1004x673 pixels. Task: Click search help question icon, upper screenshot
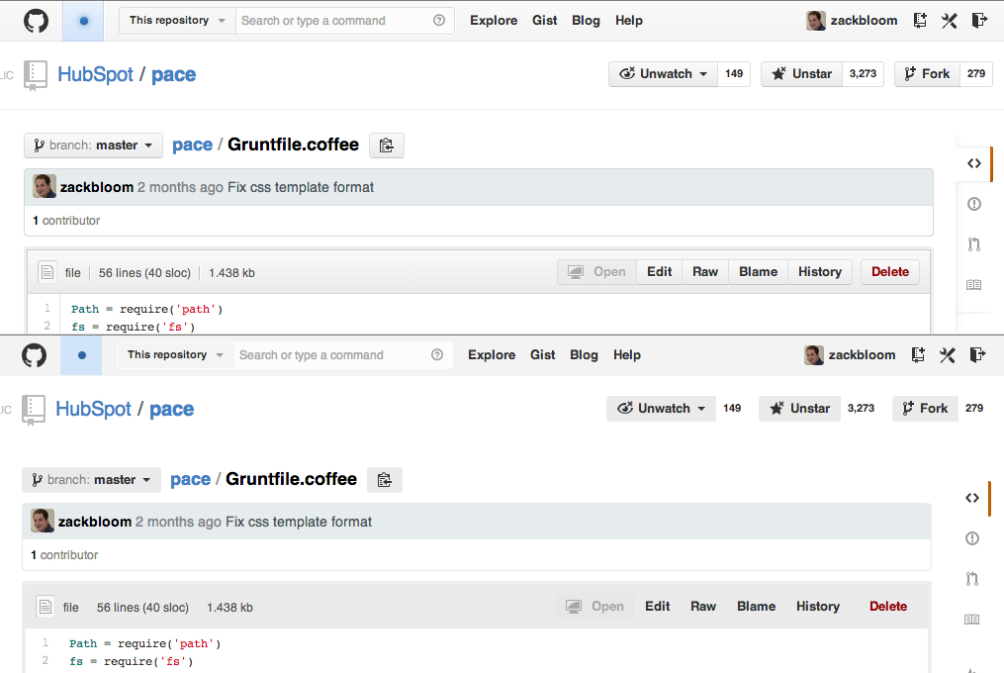pyautogui.click(x=439, y=21)
